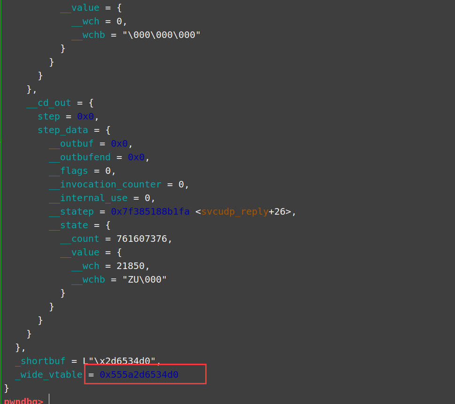
Task: Select the step field name
Action: pos(49,116)
